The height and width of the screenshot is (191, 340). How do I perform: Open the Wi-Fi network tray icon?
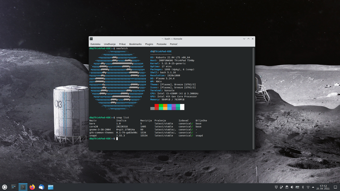308,187
